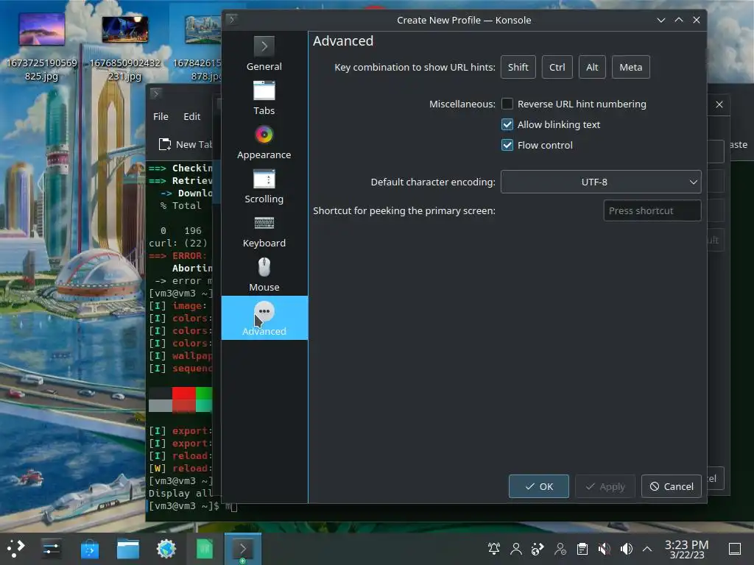754x565 pixels.
Task: Open the clipboard icon in system tray
Action: click(582, 549)
